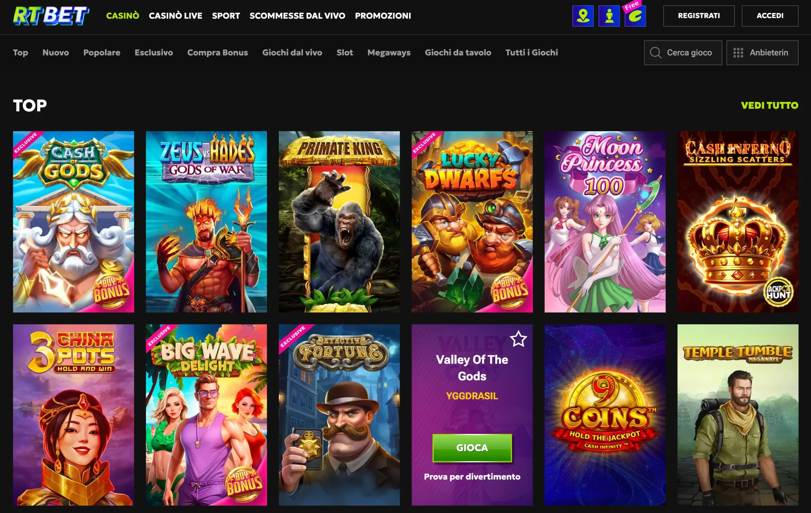Click Prova per divertimento link
This screenshot has width=811, height=513.
472,476
